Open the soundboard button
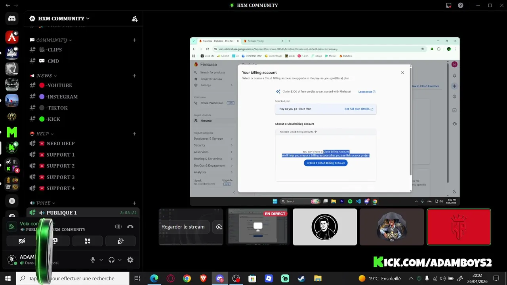 [x=120, y=241]
